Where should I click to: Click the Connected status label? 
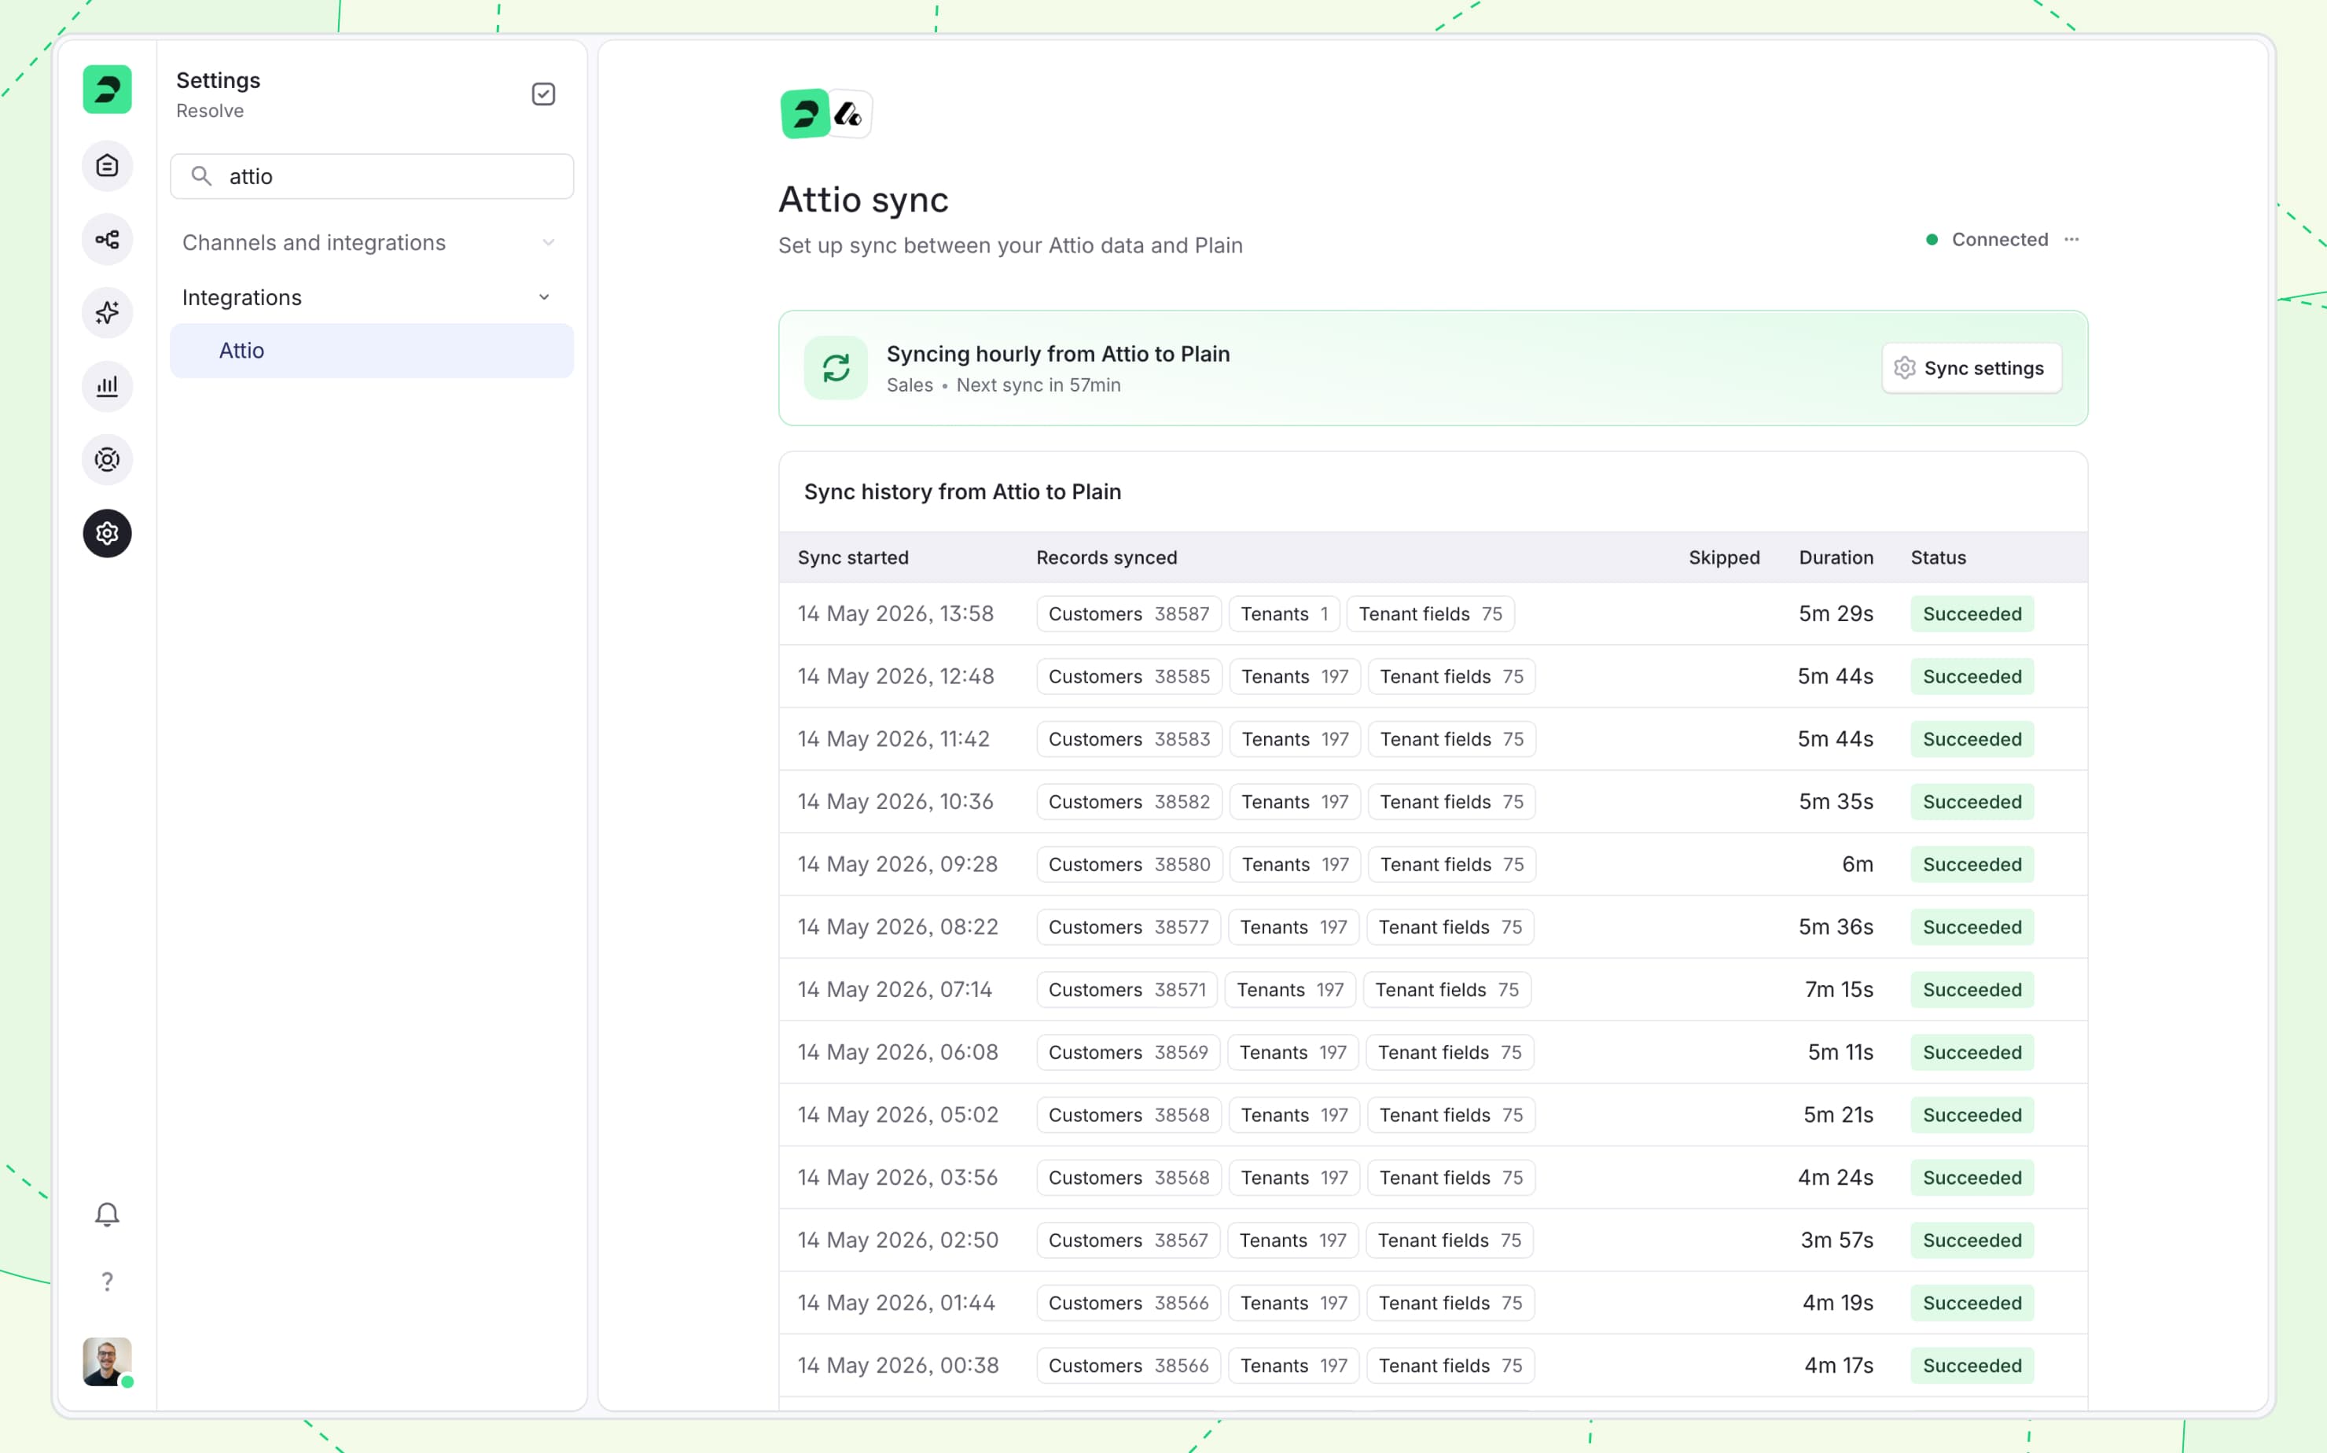tap(1999, 239)
